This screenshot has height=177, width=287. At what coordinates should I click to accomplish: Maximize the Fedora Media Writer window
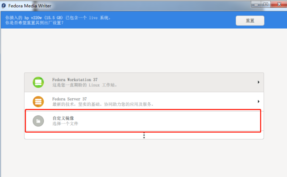[x=266, y=4]
